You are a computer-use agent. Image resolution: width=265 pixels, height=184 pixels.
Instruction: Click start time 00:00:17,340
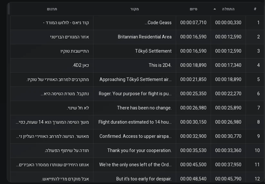[x=228, y=65]
